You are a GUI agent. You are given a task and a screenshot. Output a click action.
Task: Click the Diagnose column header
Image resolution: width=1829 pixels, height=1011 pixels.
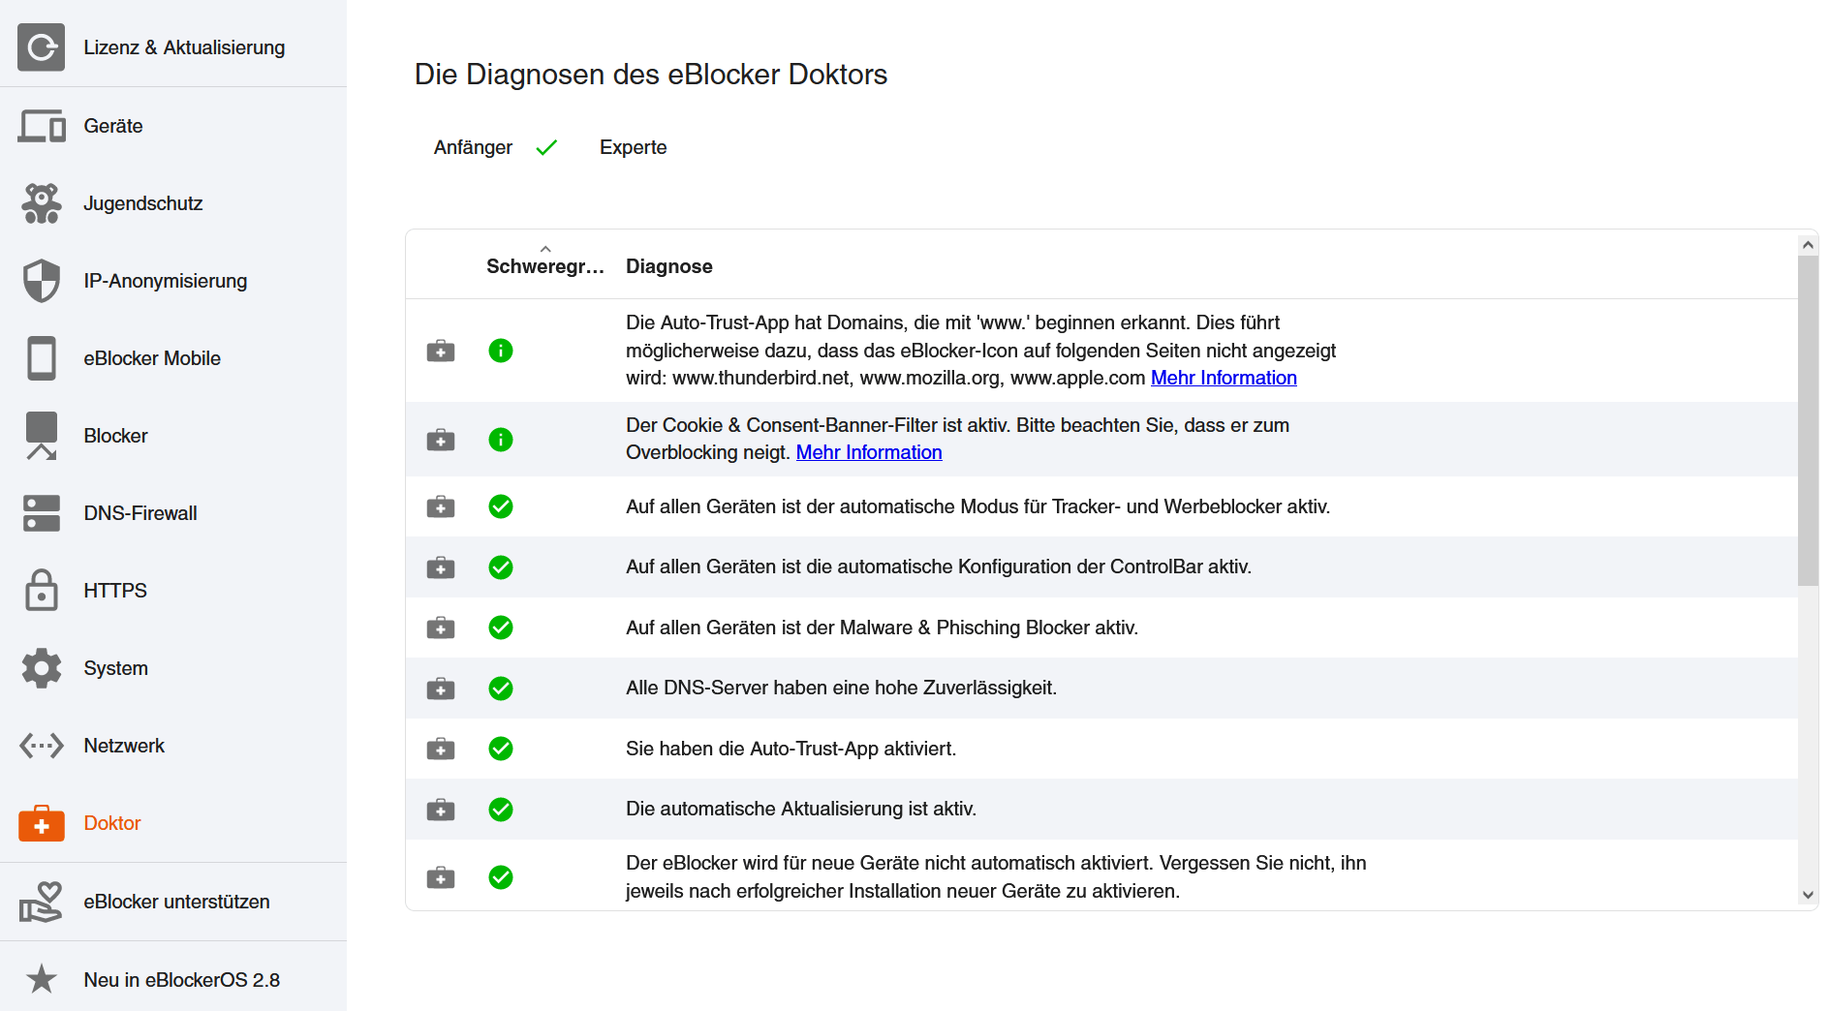point(668,266)
